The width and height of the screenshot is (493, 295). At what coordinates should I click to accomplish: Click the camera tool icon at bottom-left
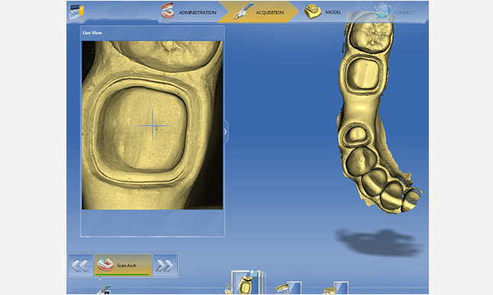coord(105,290)
